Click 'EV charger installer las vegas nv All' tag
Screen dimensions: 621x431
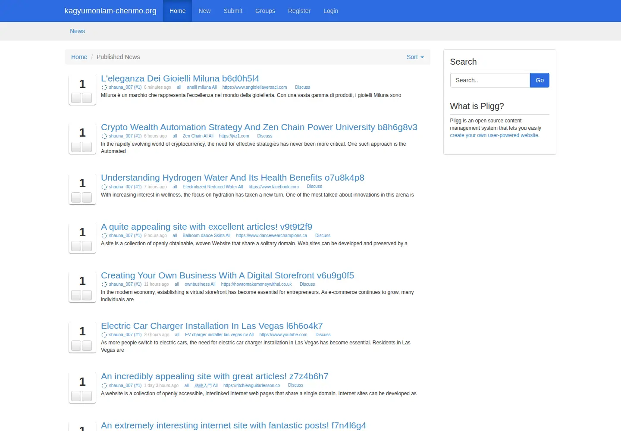click(x=219, y=335)
